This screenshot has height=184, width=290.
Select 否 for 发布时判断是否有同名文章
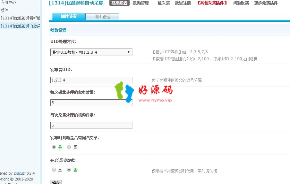[69, 147]
